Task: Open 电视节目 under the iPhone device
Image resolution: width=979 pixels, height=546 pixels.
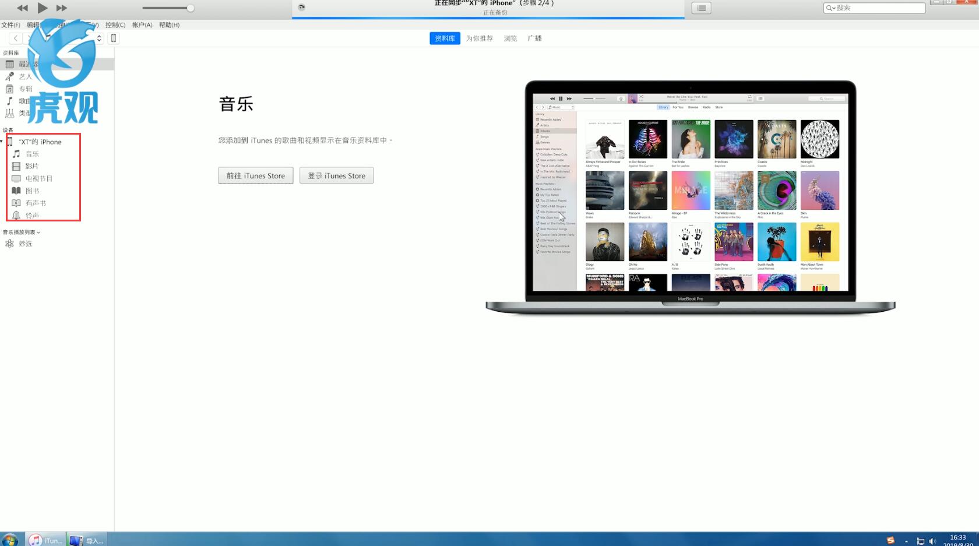Action: [x=38, y=178]
